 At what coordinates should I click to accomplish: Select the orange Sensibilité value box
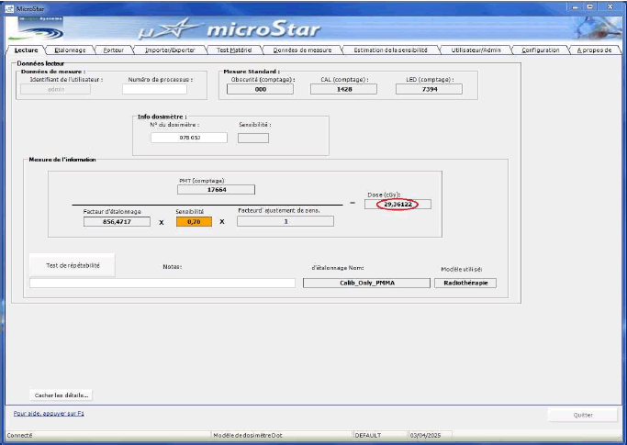coord(194,221)
